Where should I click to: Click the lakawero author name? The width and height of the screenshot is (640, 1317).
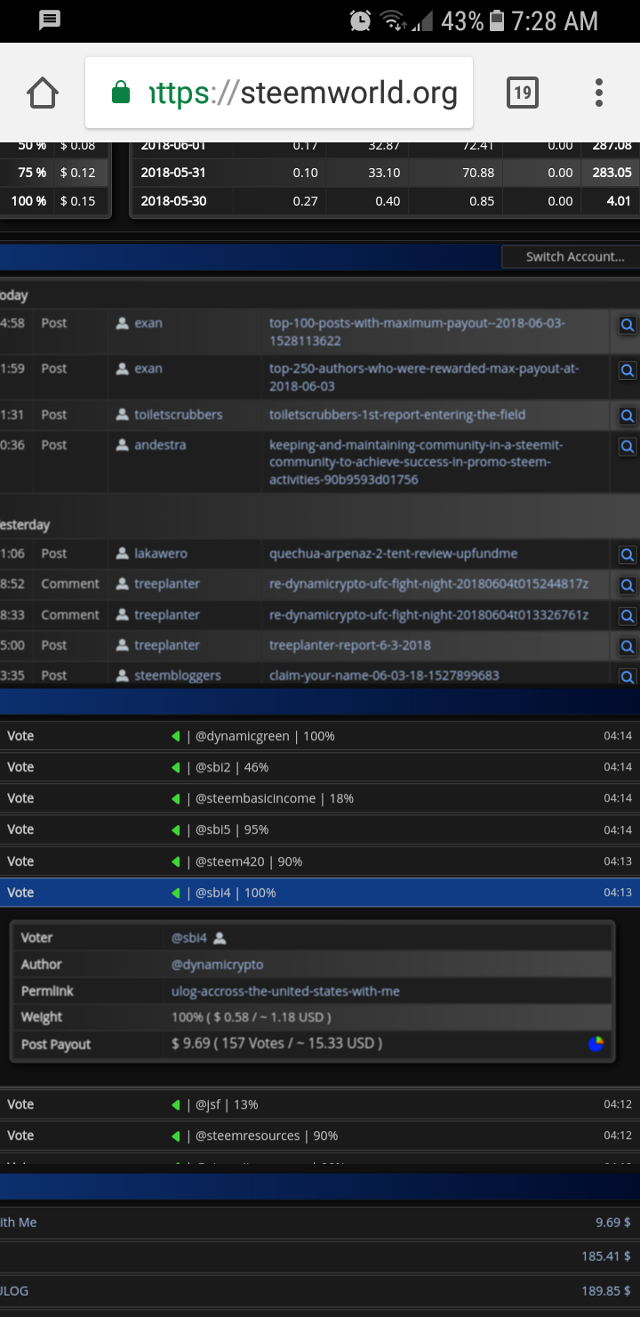[161, 553]
